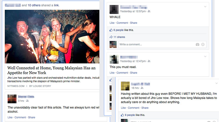219x122 pixels.
Task: Comment on the 'This you must read' post
Action: (122, 73)
